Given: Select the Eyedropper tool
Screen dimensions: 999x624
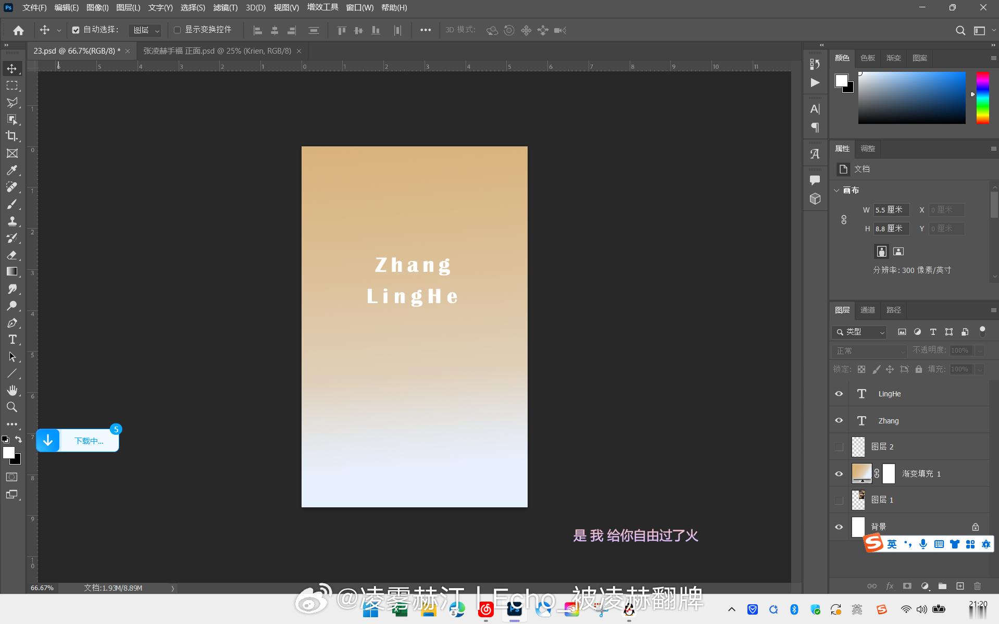Looking at the screenshot, I should tap(12, 170).
